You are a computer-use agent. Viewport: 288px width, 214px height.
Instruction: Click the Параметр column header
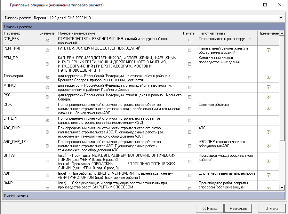coord(20,33)
